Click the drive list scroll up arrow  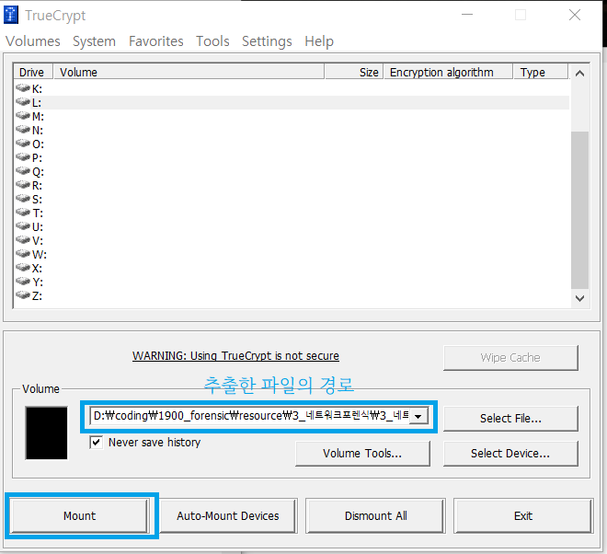579,74
